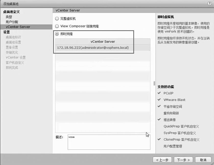Open the help question mark icon
Screen dimensions: 214x165
click(209, 4)
